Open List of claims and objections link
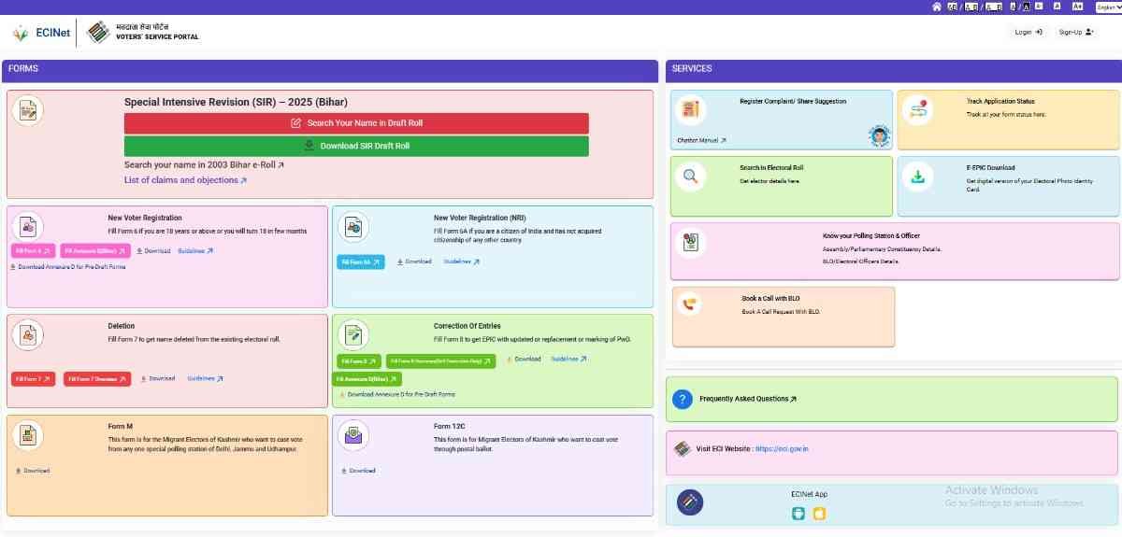The image size is (1122, 537). click(185, 180)
